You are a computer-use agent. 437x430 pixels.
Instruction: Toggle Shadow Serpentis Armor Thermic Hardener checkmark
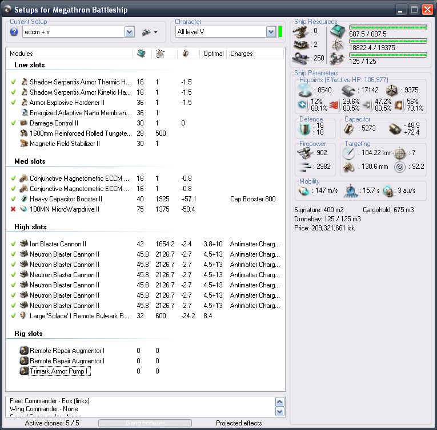pos(13,82)
